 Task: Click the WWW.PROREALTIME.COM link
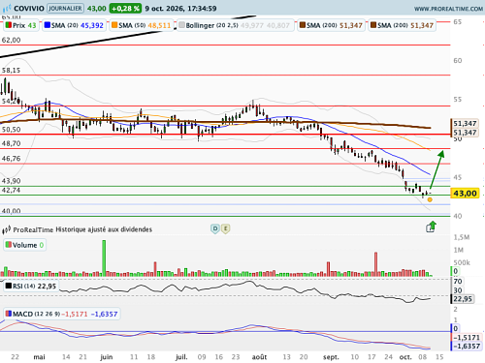pos(448,9)
